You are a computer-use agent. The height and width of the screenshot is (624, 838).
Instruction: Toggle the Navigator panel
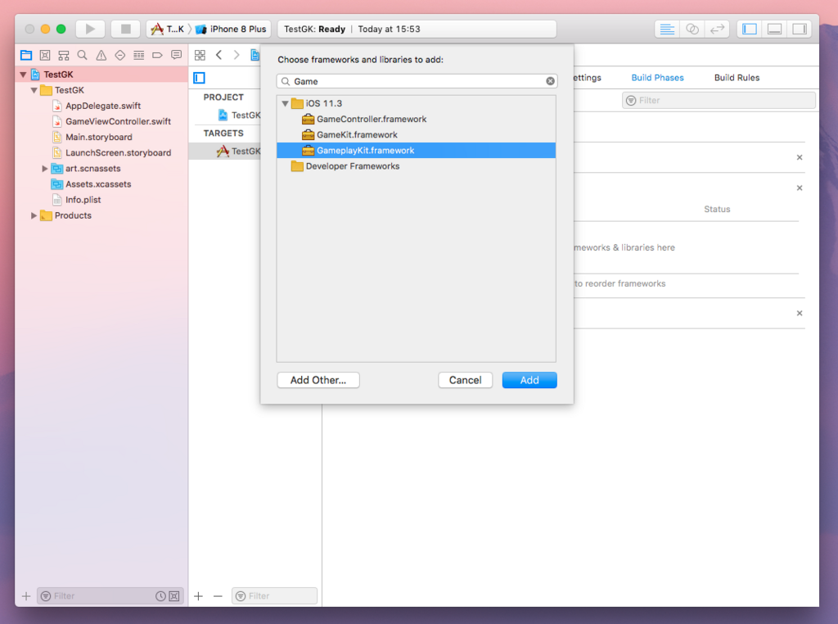pyautogui.click(x=750, y=29)
